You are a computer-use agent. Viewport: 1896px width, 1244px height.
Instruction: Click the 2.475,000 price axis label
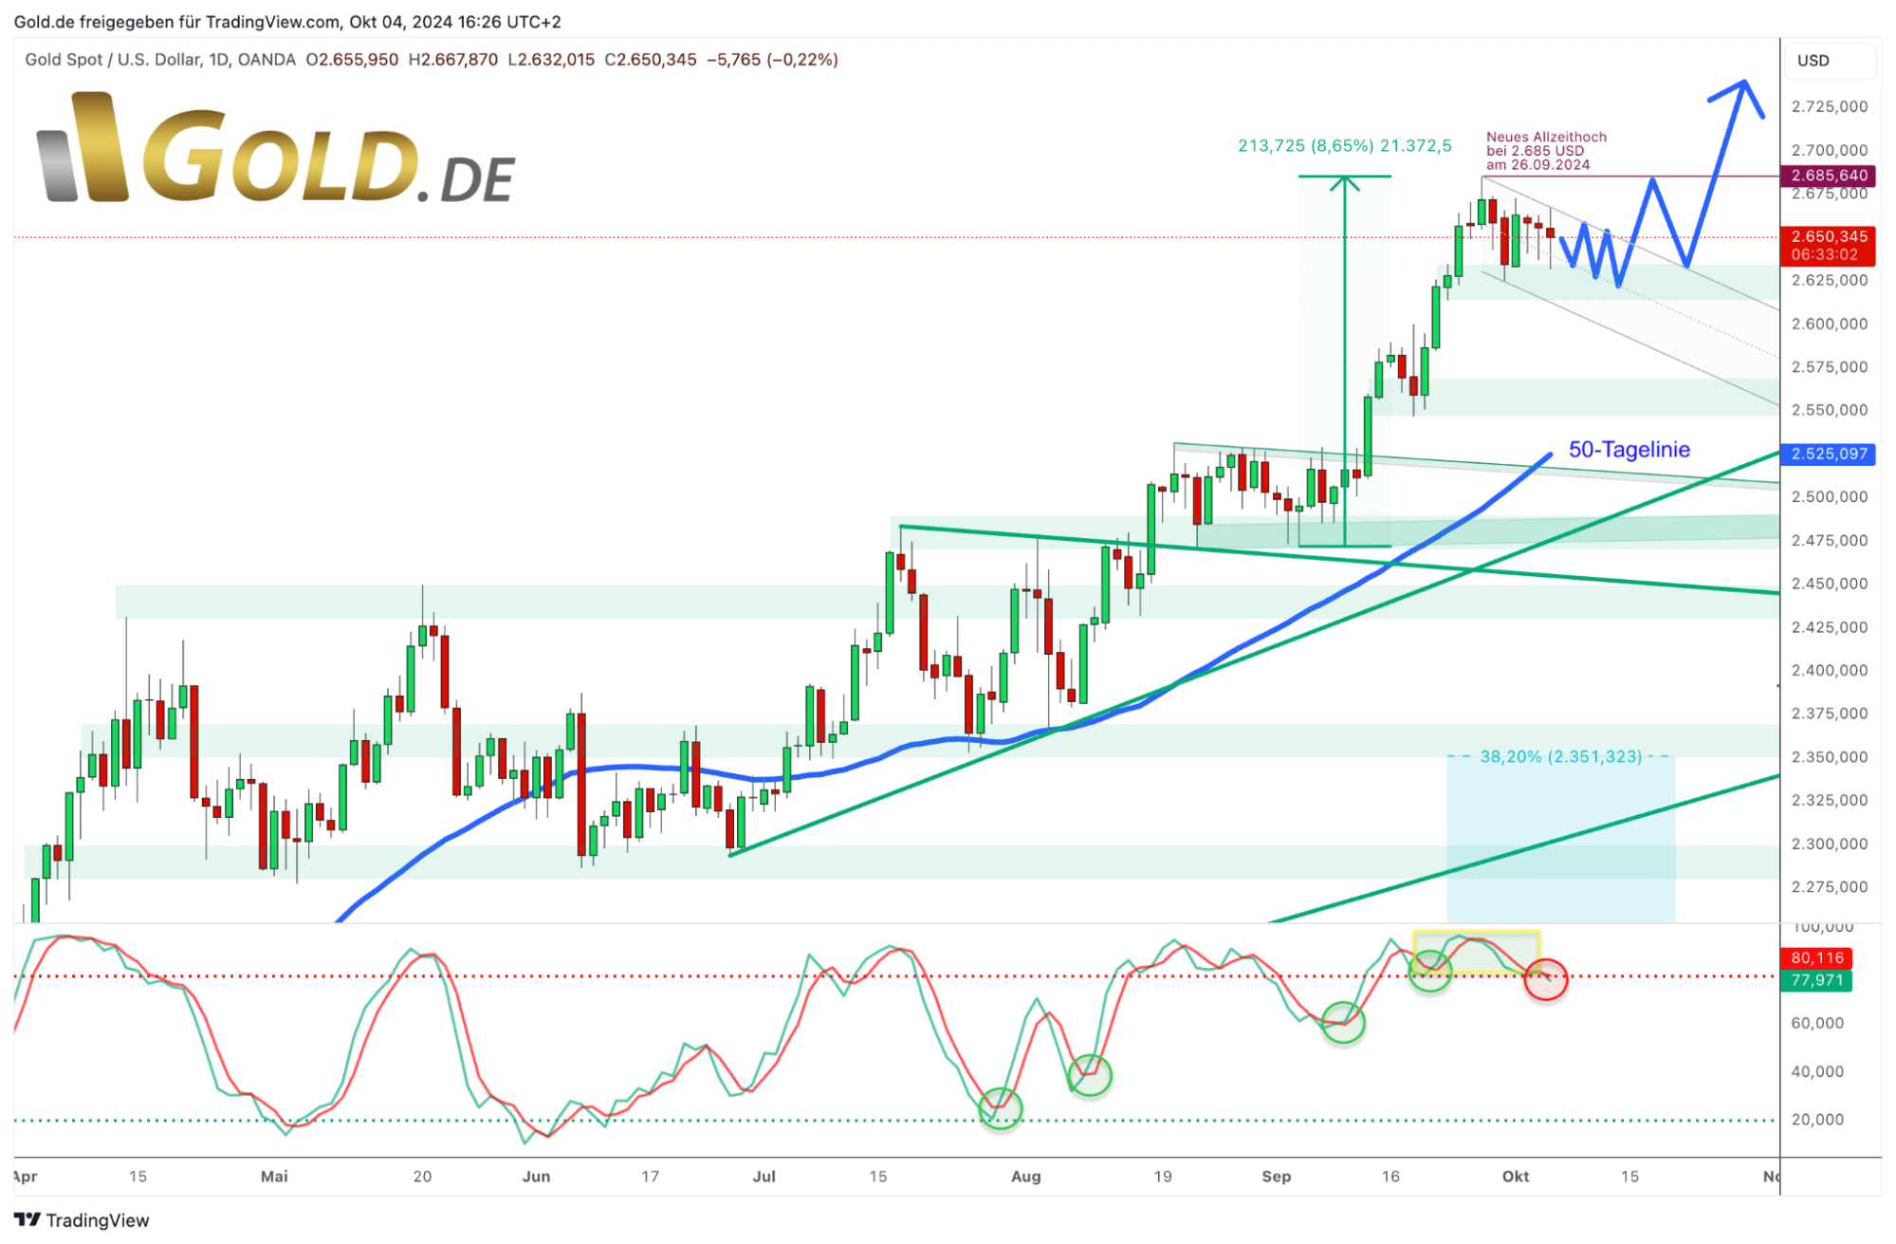click(x=1829, y=541)
